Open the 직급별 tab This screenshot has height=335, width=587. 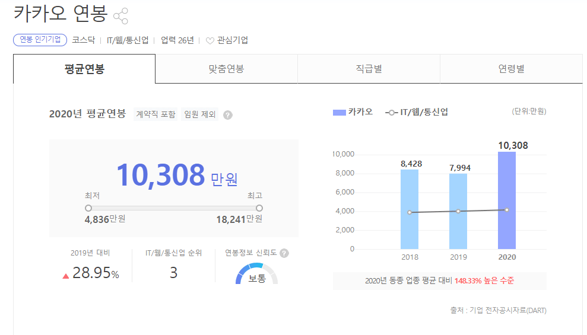(369, 69)
